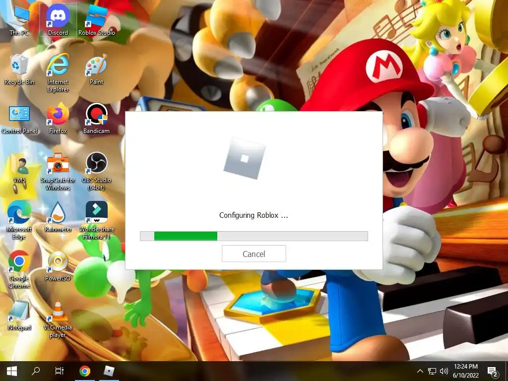
Task: Open network status in system tray
Action: coord(432,371)
